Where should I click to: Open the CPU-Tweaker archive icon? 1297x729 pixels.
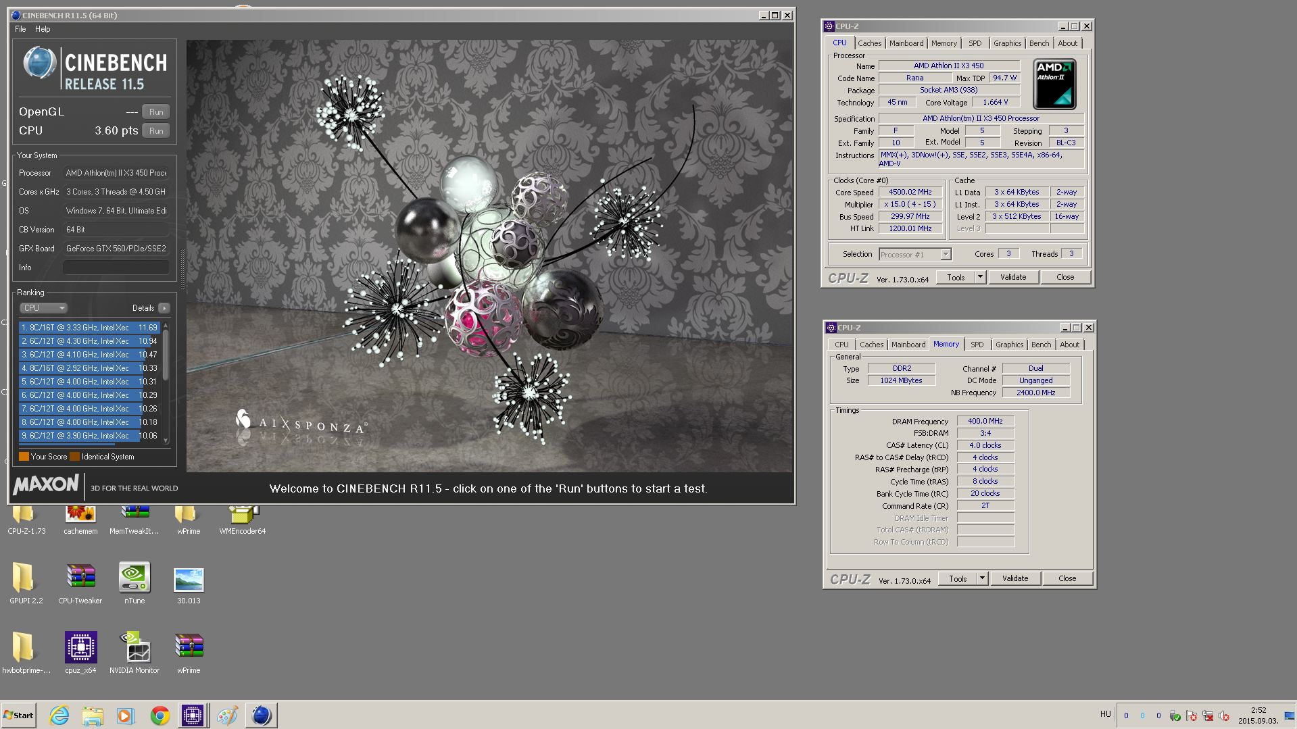(x=80, y=584)
